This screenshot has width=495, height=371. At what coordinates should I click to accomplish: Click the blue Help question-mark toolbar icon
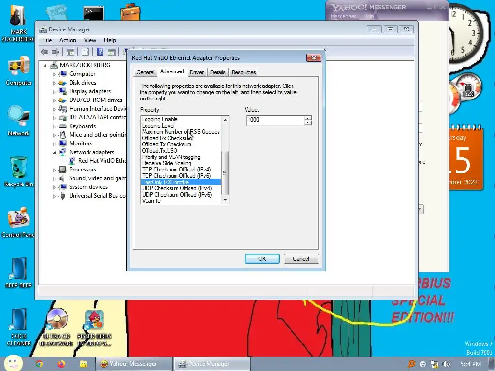click(x=100, y=52)
